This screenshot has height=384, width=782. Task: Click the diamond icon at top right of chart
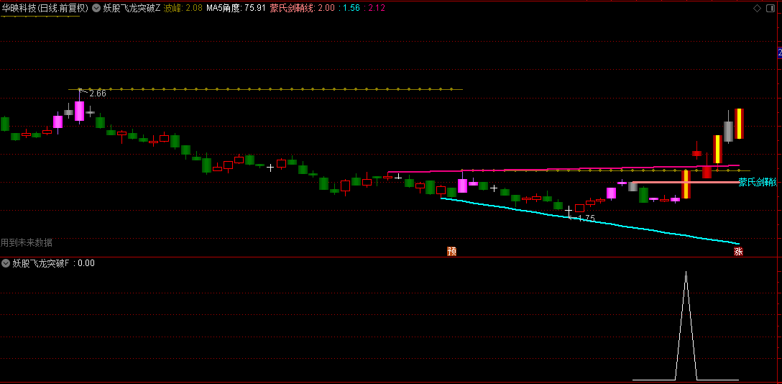pyautogui.click(x=757, y=8)
